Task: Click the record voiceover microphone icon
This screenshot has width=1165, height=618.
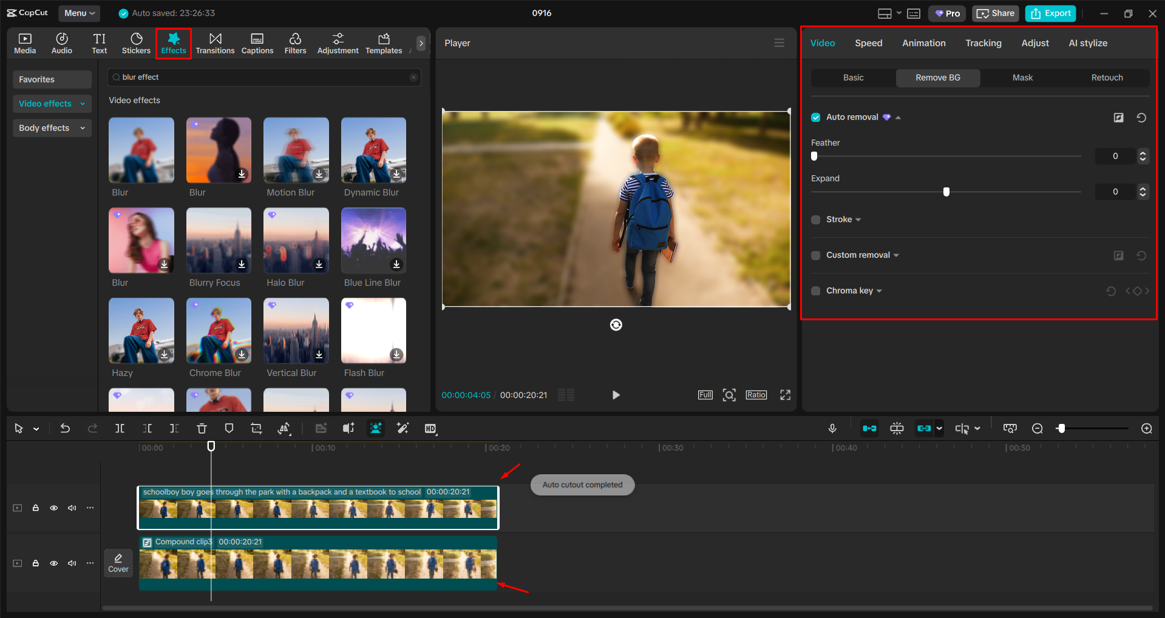Action: pyautogui.click(x=832, y=429)
